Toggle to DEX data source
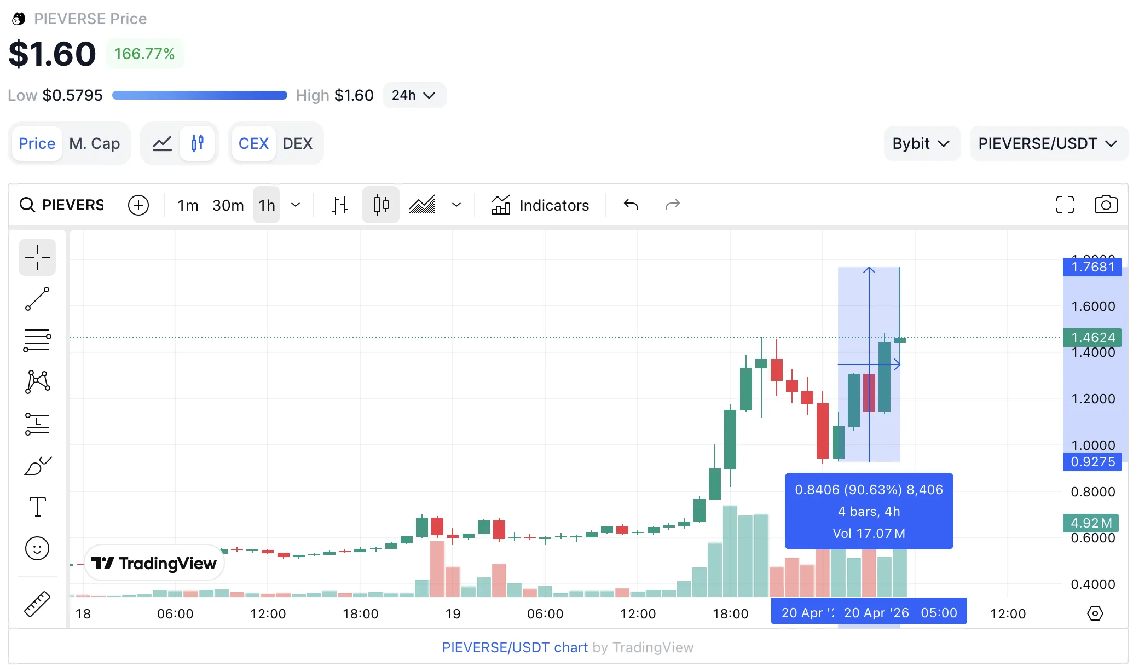Viewport: 1133px width, 672px height. point(297,143)
